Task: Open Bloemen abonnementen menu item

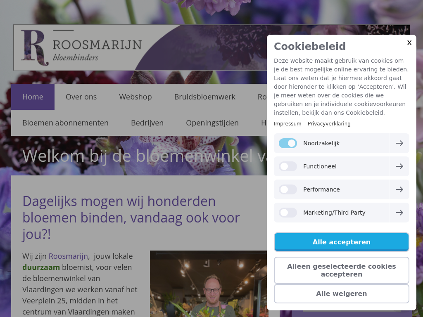Action: pyautogui.click(x=66, y=123)
